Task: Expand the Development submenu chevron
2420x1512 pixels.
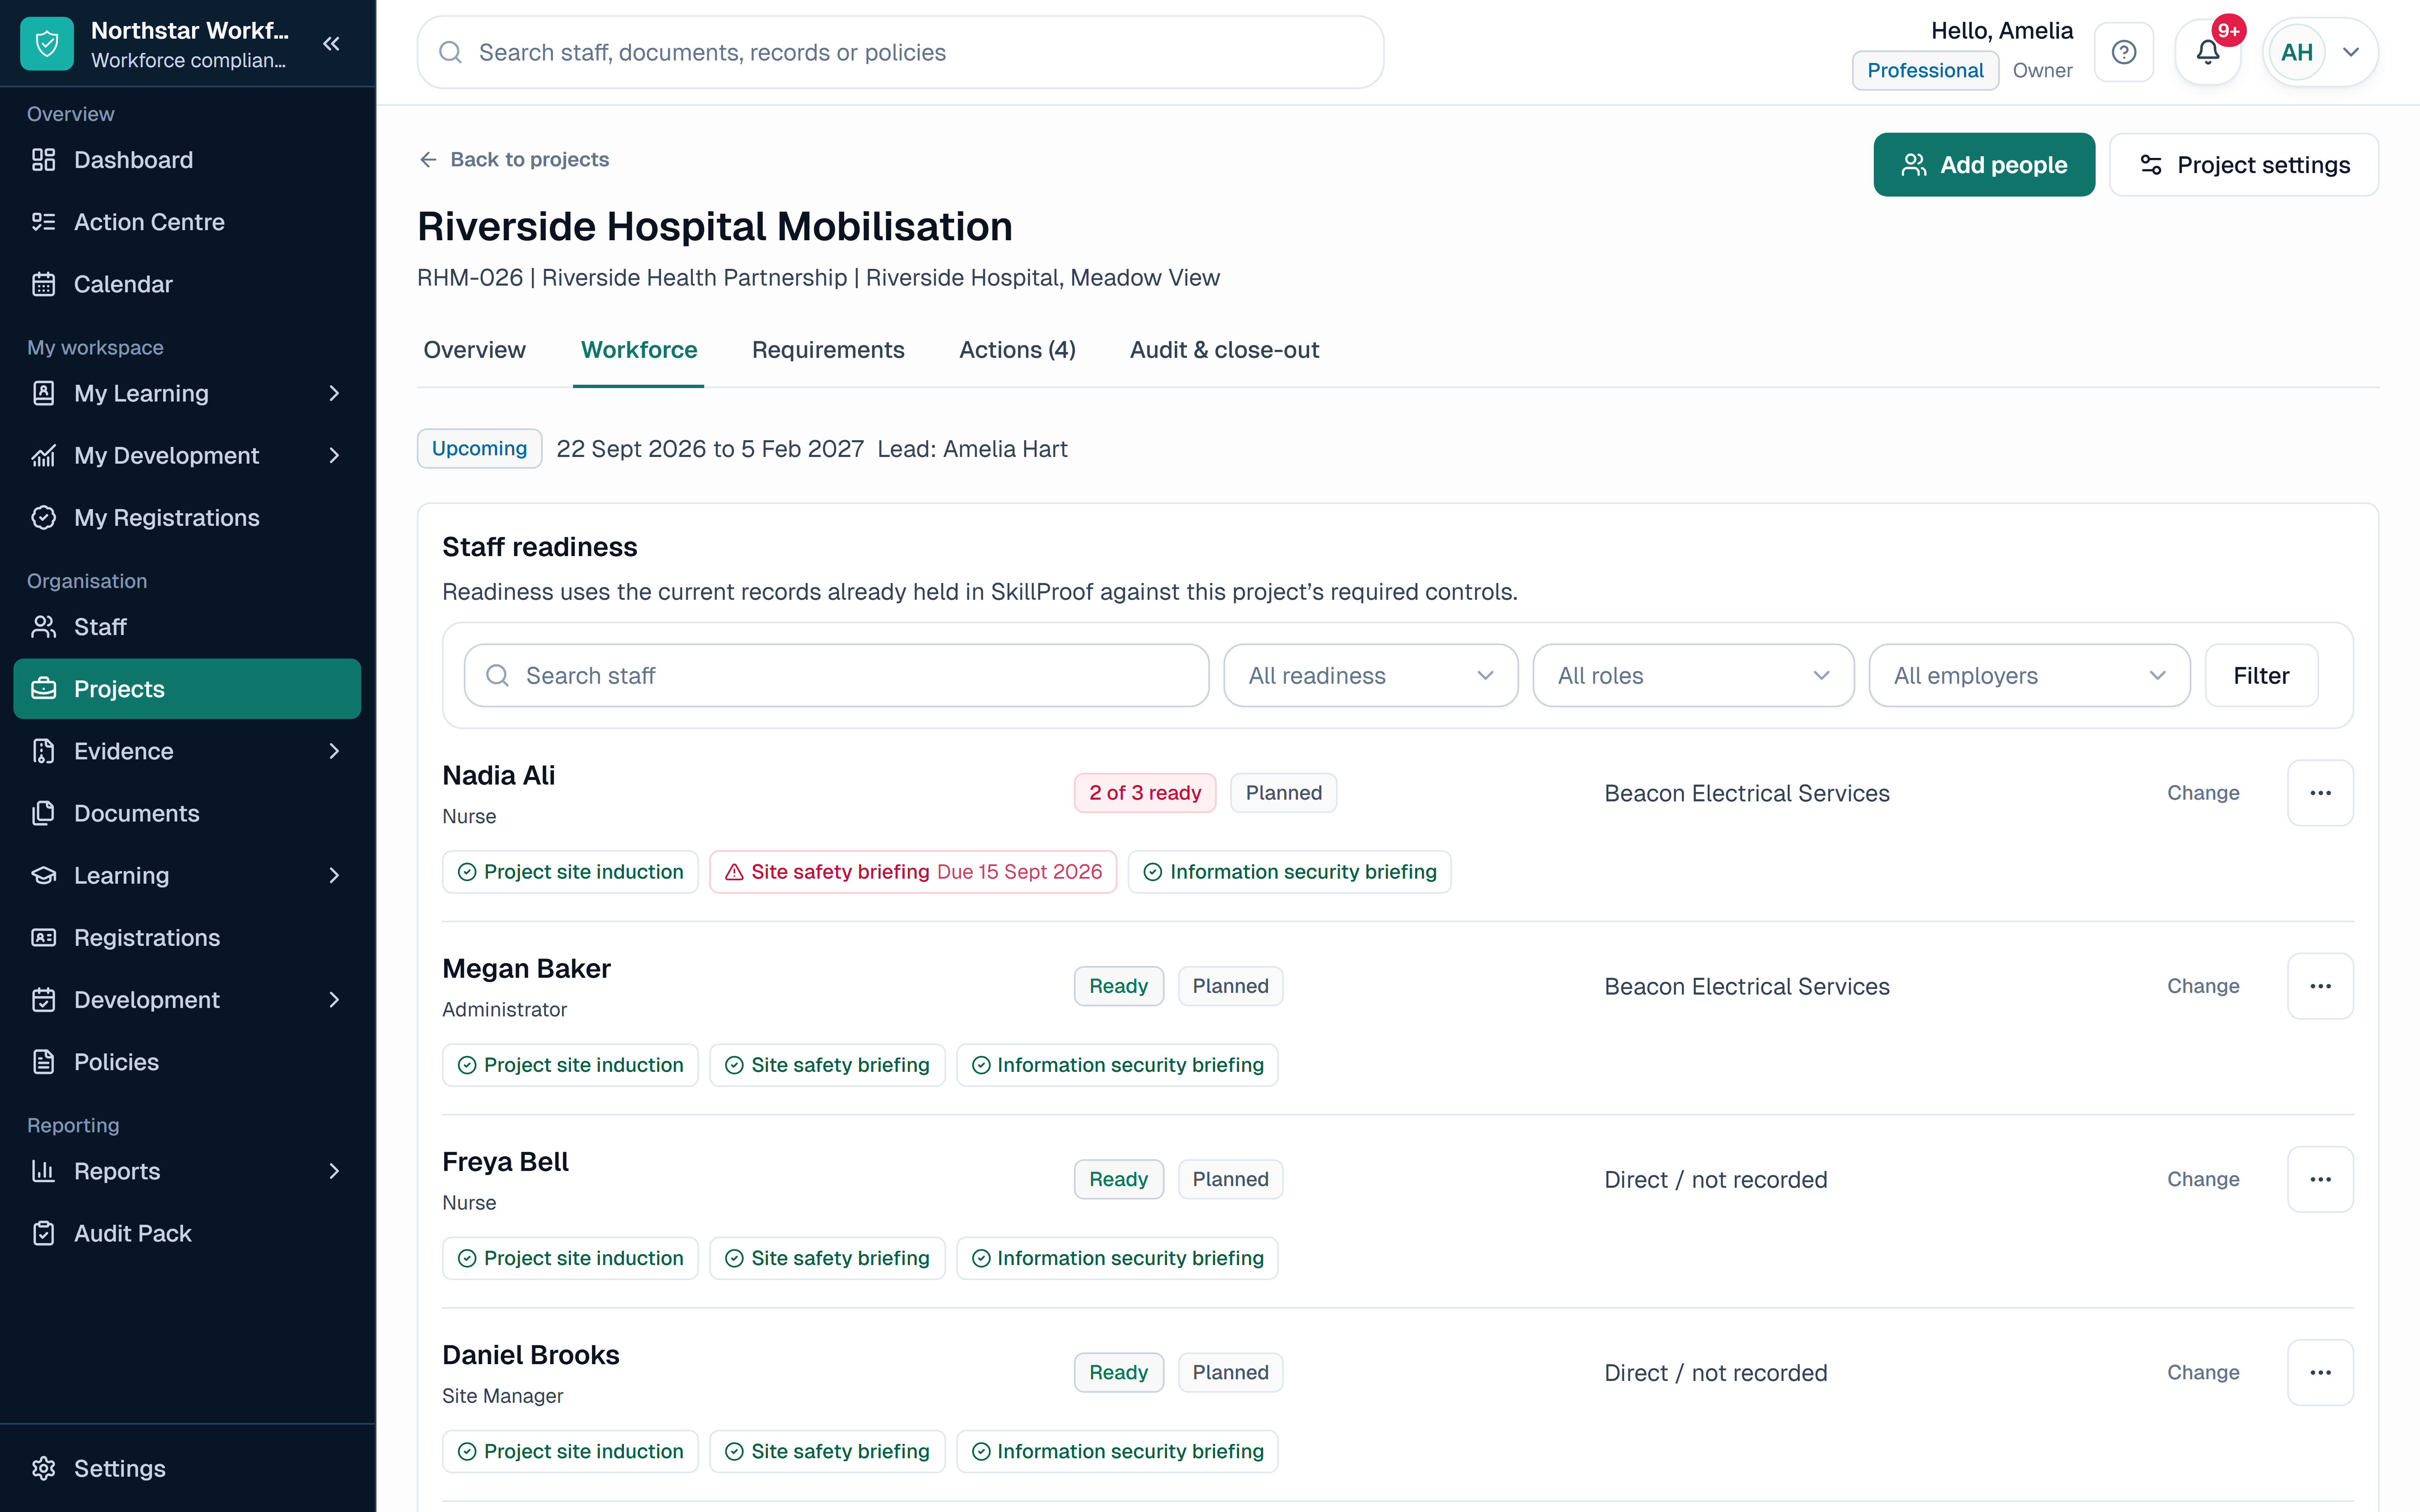Action: tap(334, 999)
